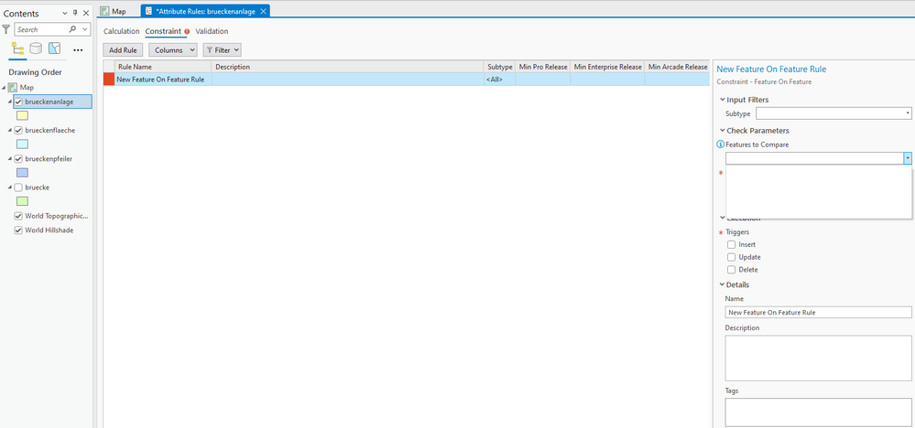Click brueckenflaeche light blue symbol swatch
Screen dimensions: 915x428
(22, 144)
